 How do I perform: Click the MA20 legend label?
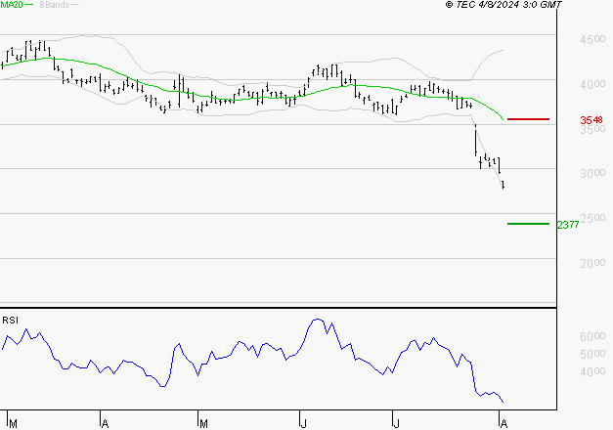pos(12,5)
